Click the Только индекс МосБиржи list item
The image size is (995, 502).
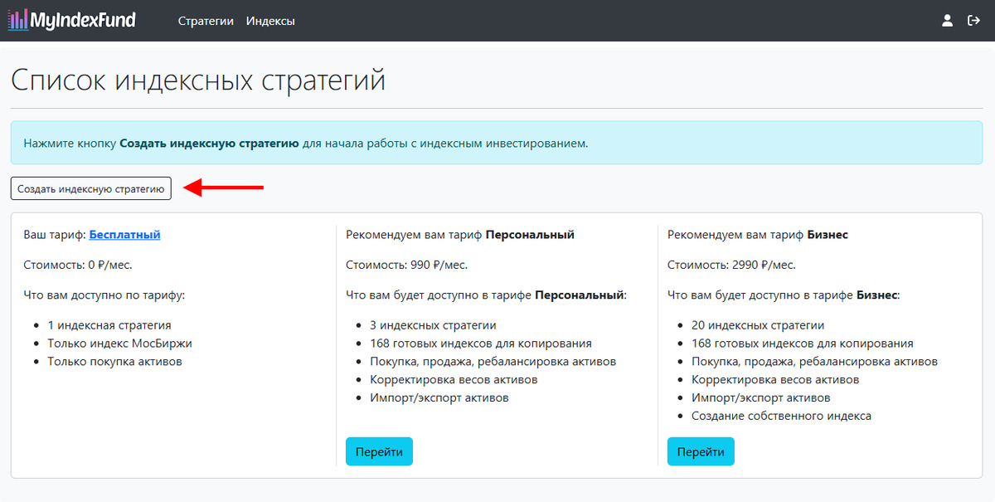pyautogui.click(x=119, y=344)
